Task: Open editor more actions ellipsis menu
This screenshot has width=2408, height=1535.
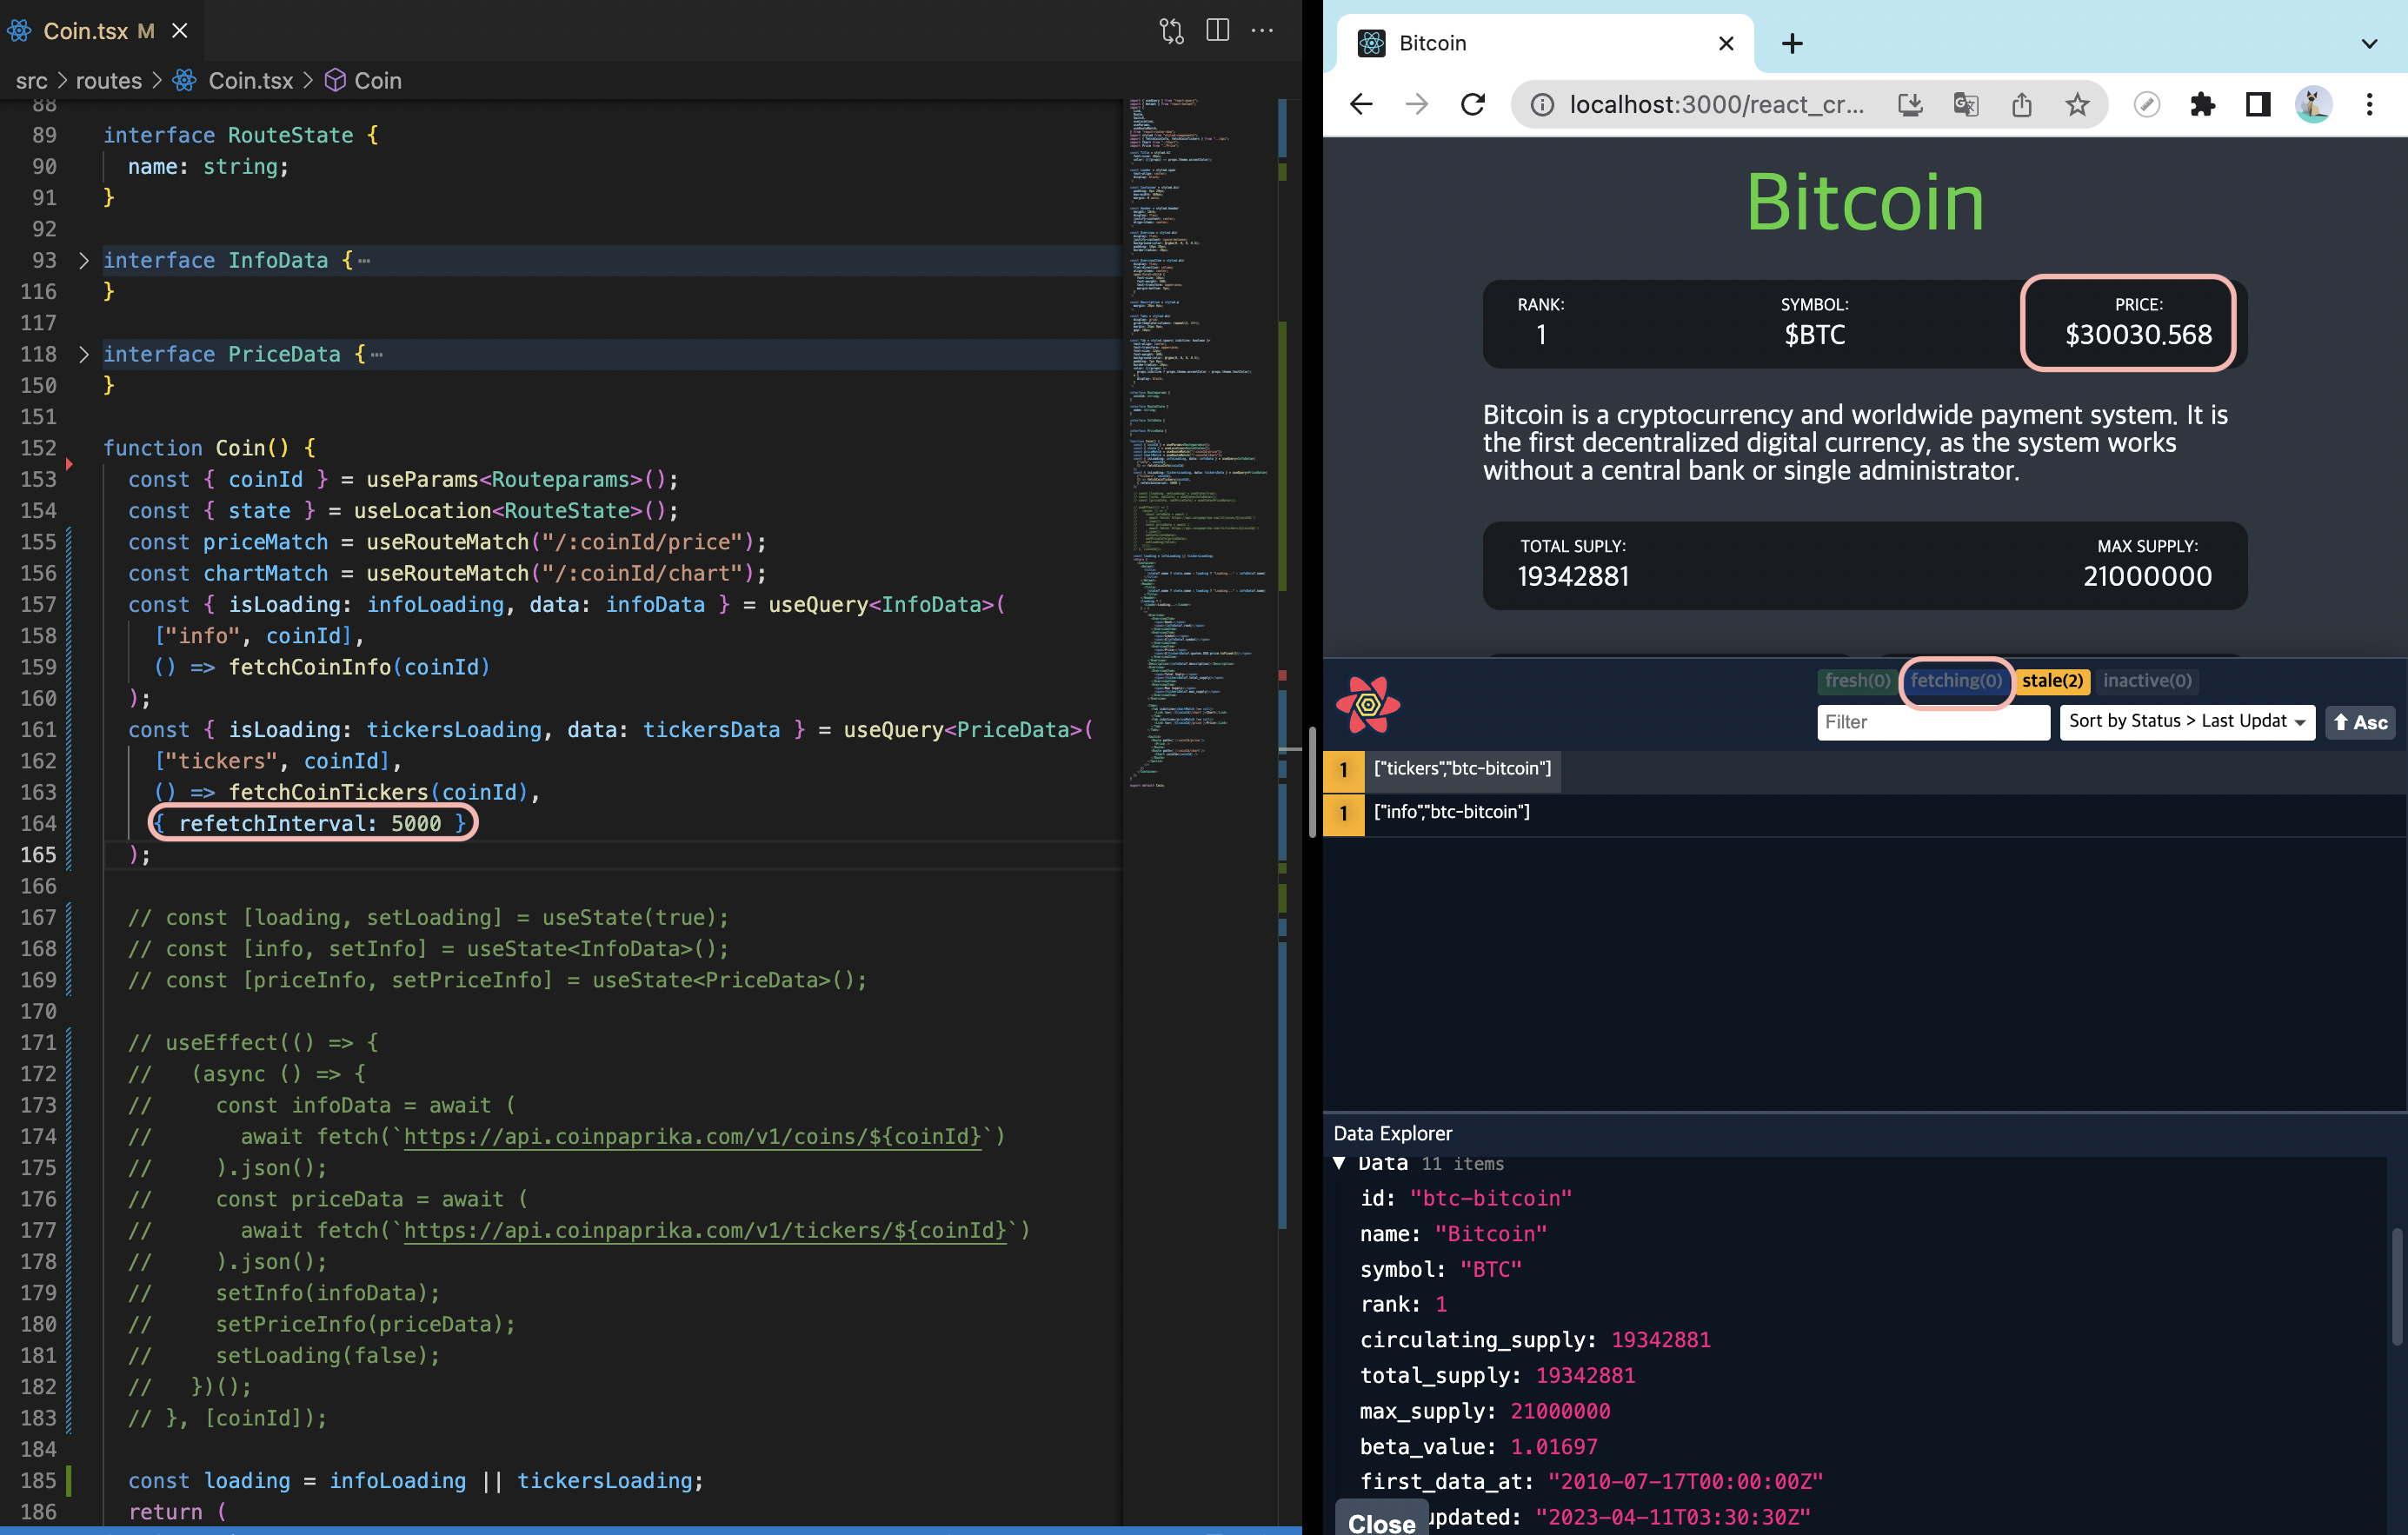Action: coord(1262,30)
